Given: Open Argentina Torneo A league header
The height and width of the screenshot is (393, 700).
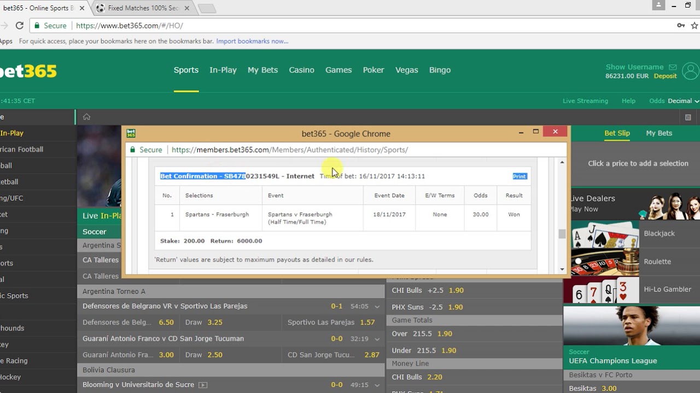Looking at the screenshot, I should [231, 291].
